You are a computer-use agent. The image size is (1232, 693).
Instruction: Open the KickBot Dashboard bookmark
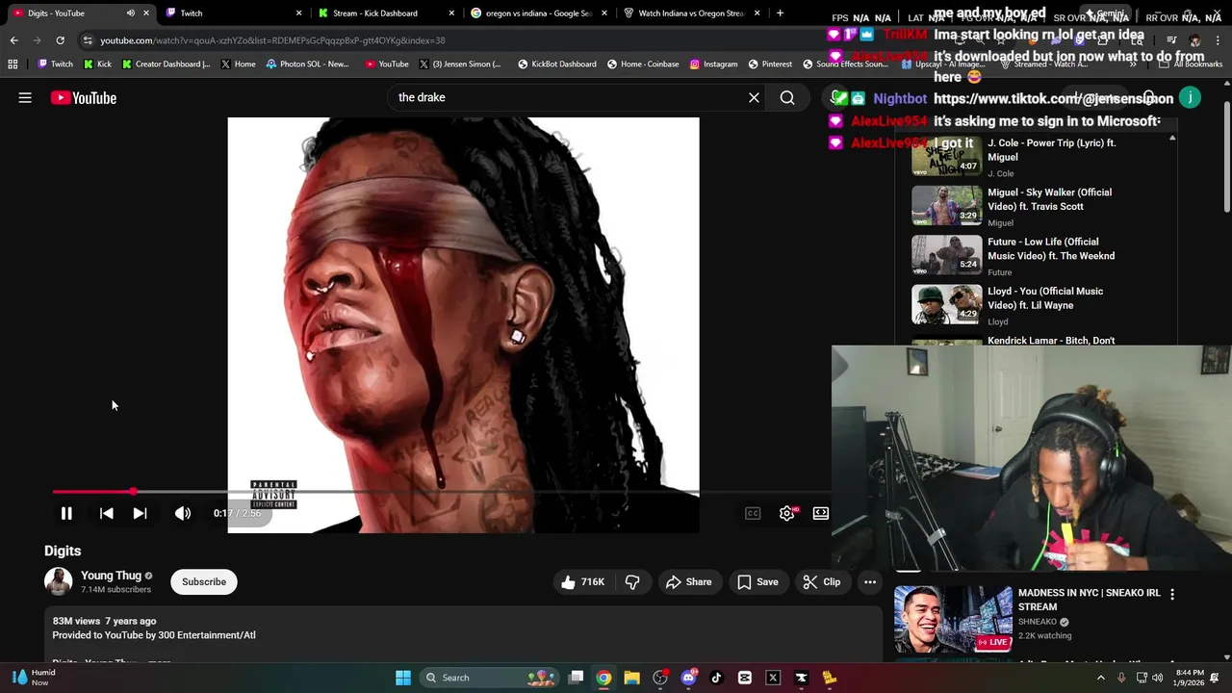[x=557, y=64]
